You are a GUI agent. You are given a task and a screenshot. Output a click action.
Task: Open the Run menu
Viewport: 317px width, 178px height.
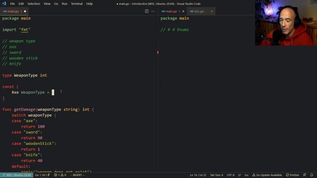click(64, 3)
